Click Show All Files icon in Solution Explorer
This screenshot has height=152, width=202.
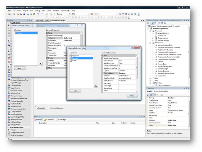point(152,23)
